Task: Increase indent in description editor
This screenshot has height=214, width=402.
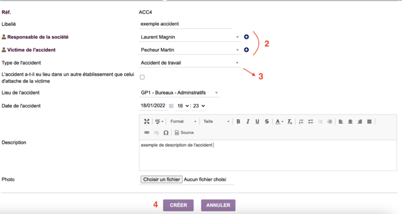Action: (x=330, y=122)
